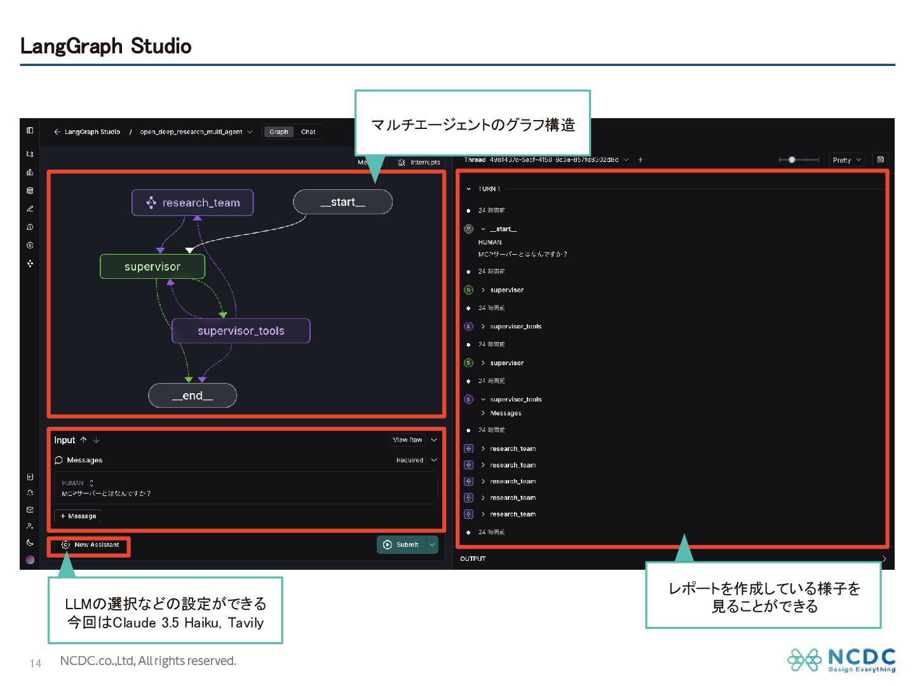Collapse the expanded supervisor_tools step above Messages
Screen dimensions: 915x686
point(483,400)
